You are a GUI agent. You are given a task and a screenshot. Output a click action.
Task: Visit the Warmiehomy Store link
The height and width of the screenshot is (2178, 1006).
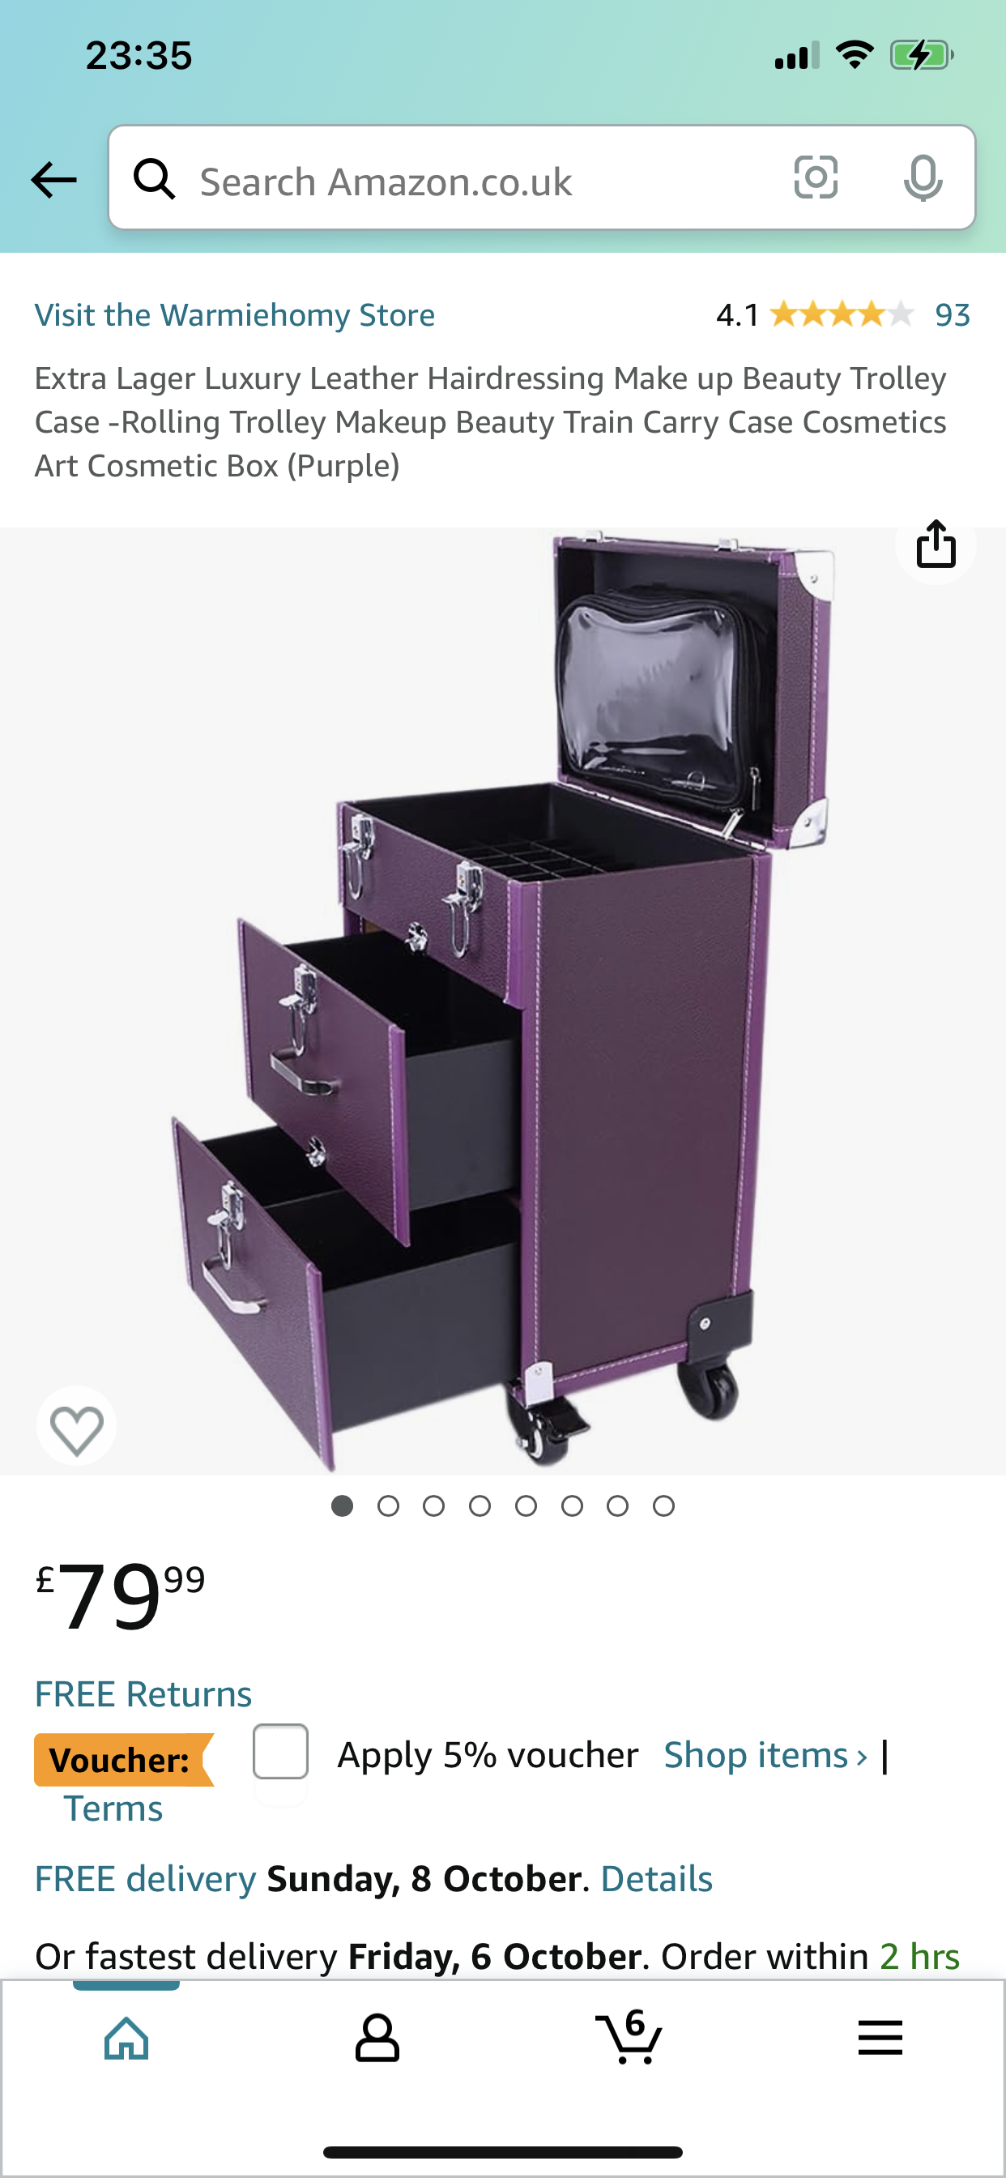pyautogui.click(x=234, y=315)
